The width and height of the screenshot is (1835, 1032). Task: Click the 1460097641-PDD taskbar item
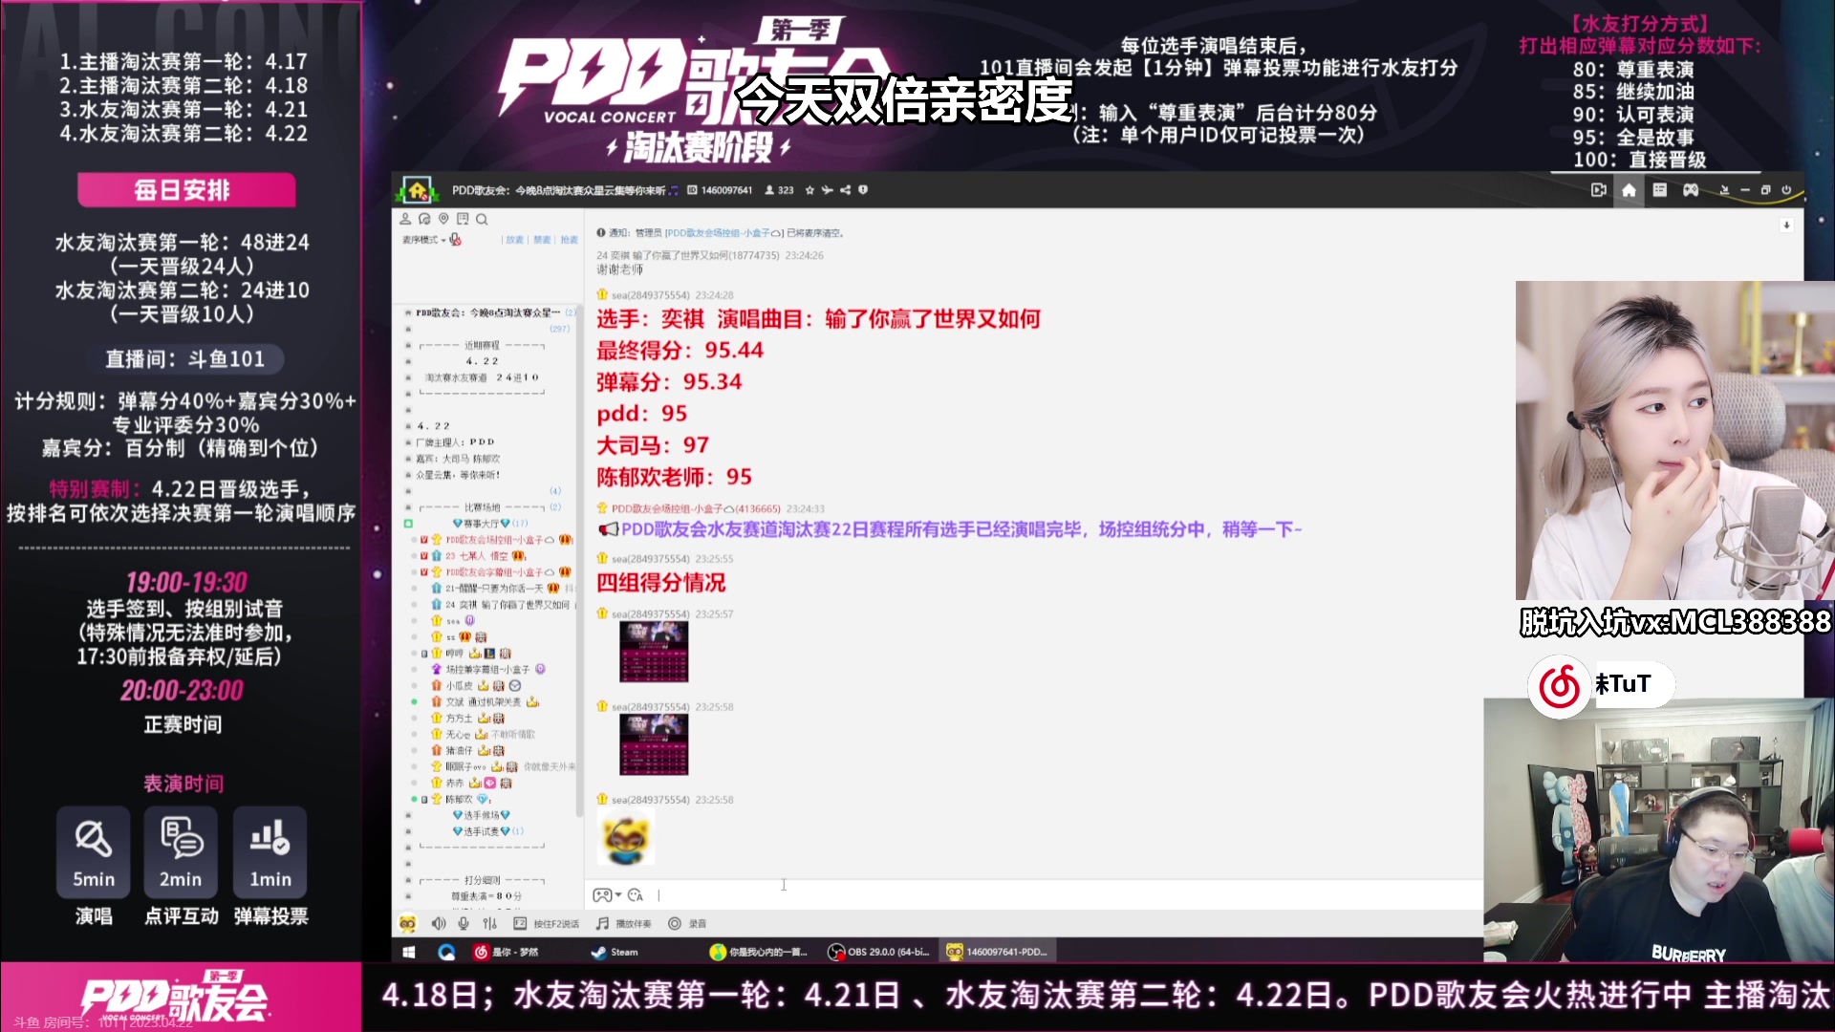point(998,952)
